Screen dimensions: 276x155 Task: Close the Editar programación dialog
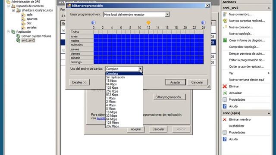tap(207, 6)
